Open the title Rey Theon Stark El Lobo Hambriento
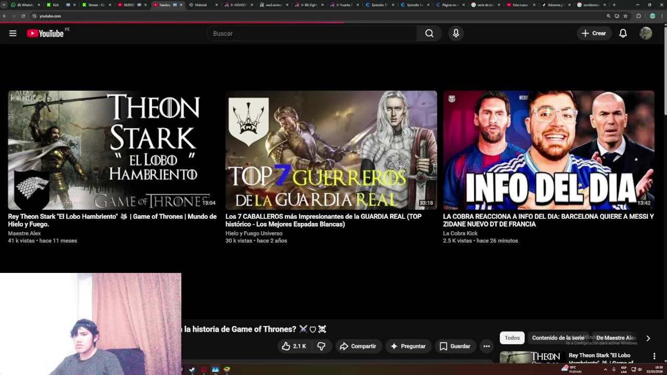 (x=112, y=220)
